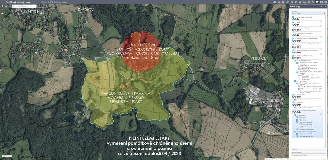Uncheck Památkový katalog: Kulturní památky layer
This screenshot has width=328, height=160.
293,50
